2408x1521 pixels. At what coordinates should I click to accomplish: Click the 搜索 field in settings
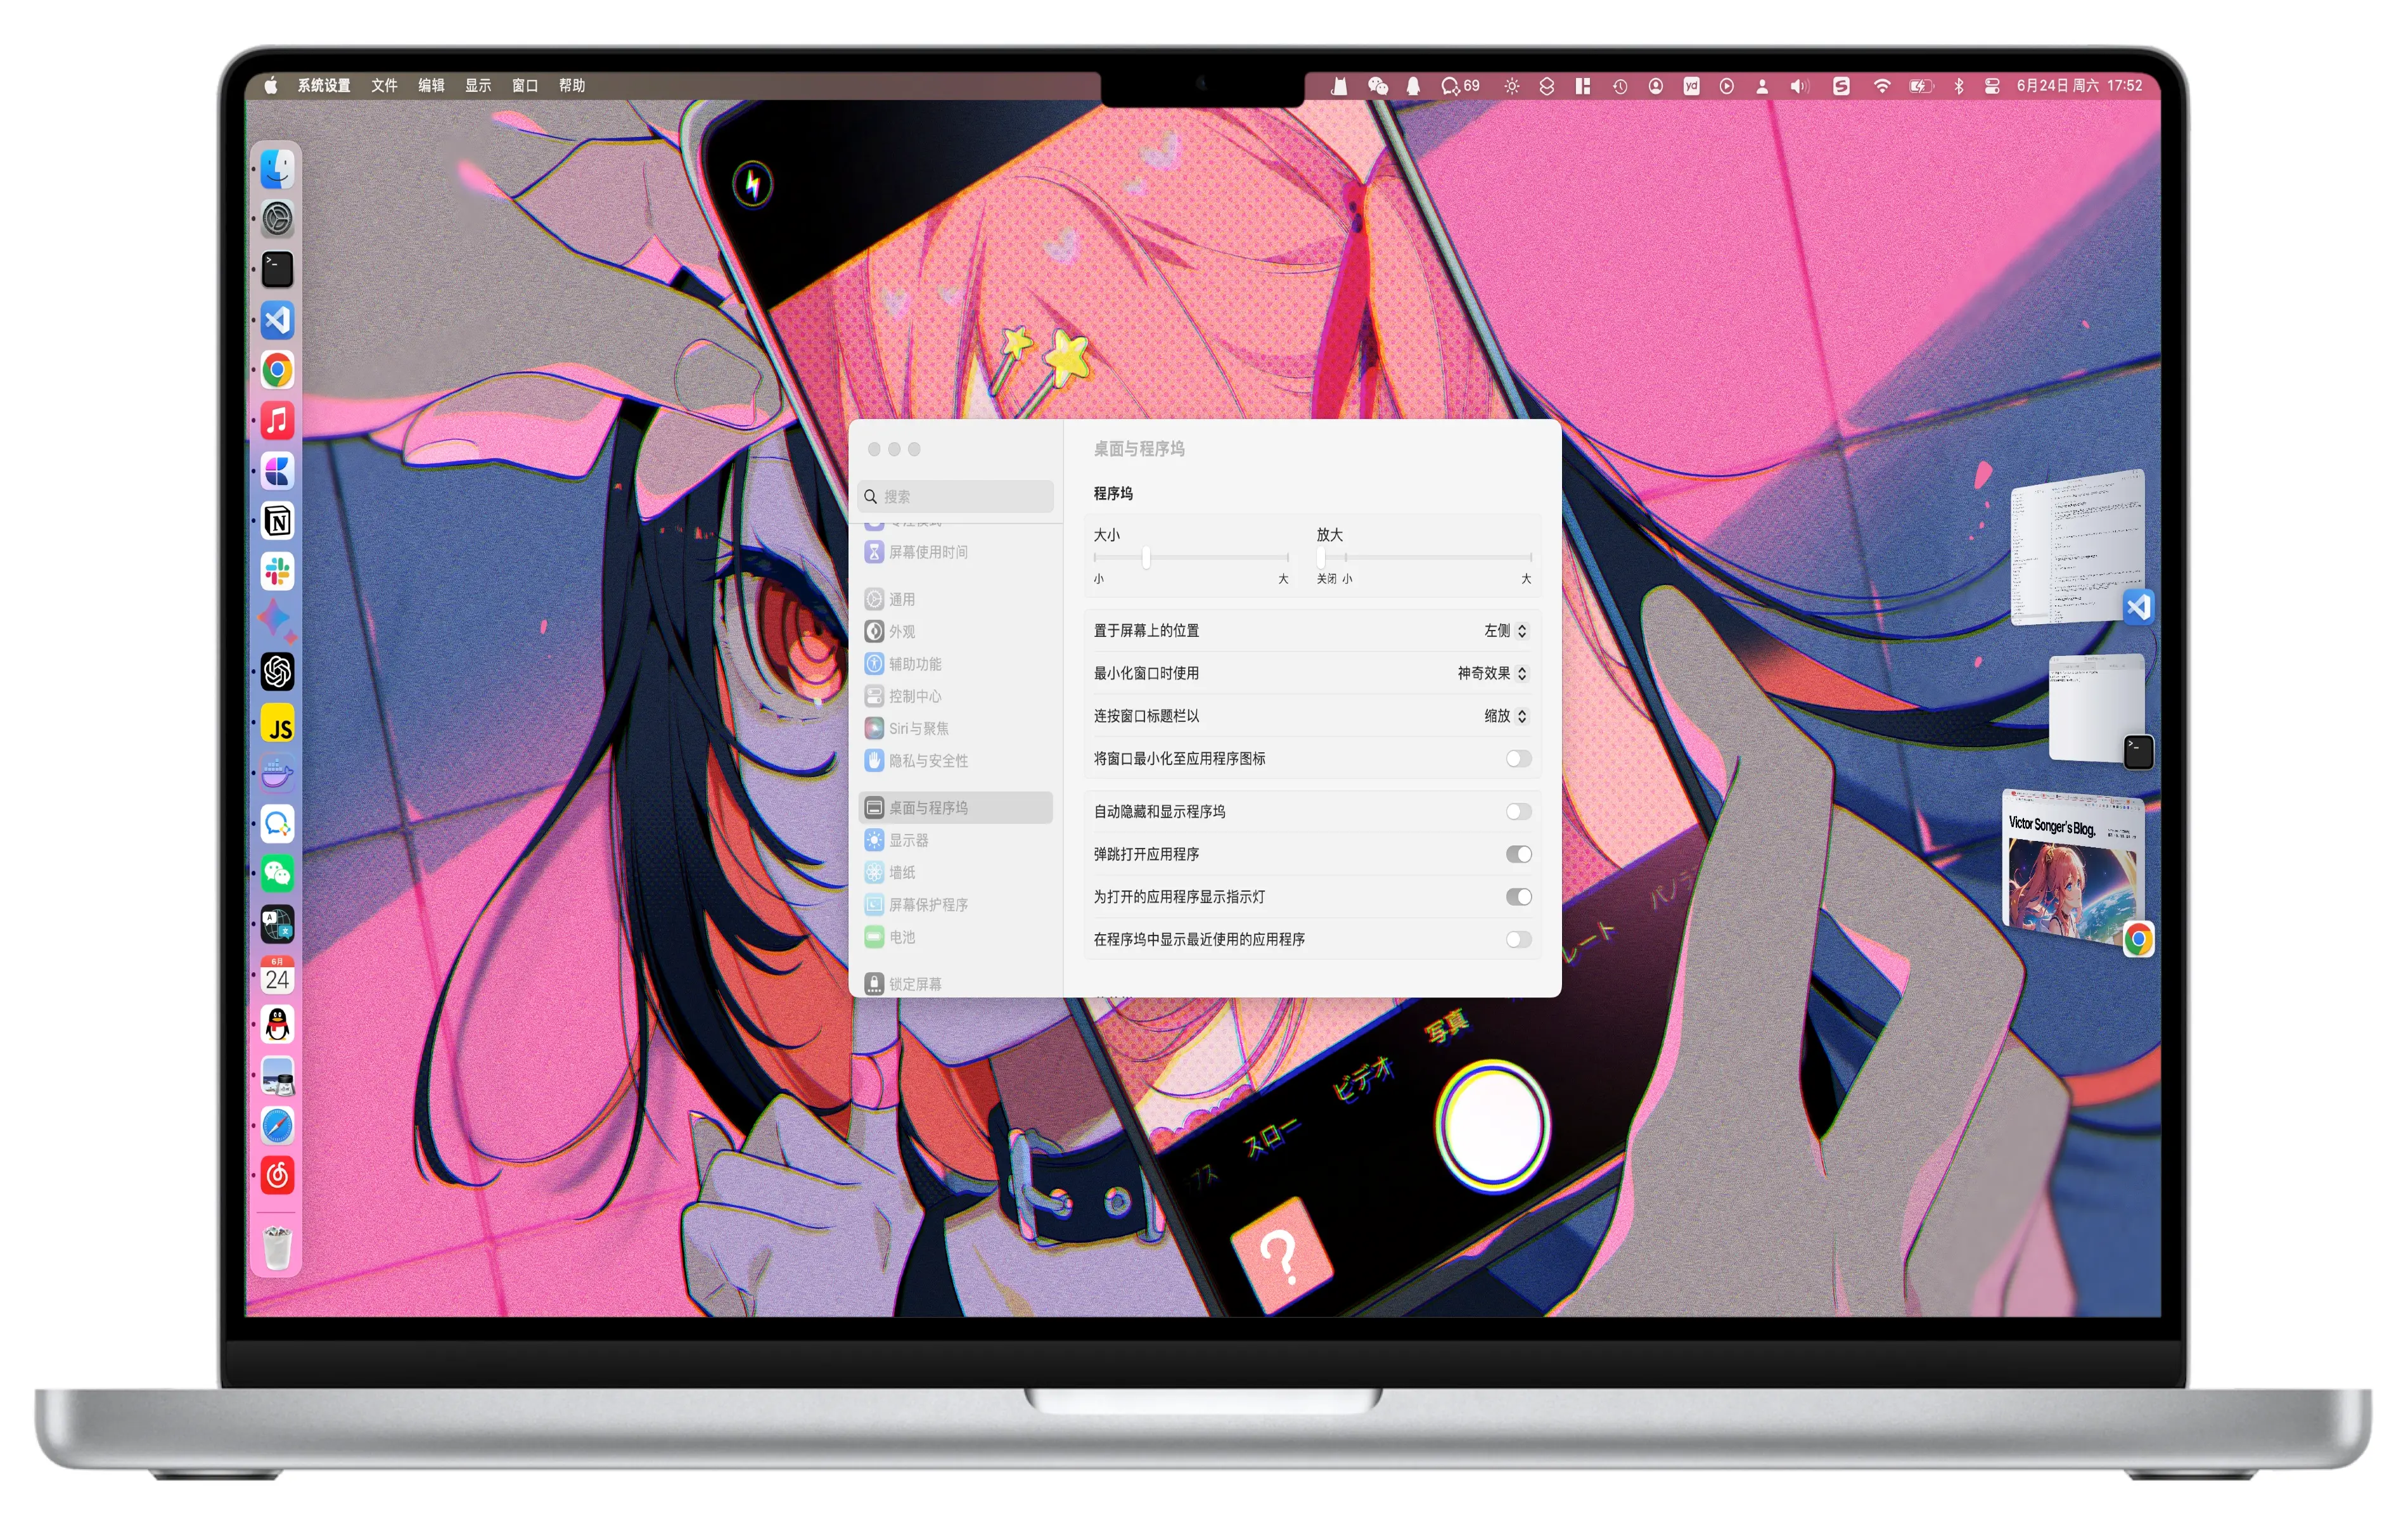[956, 497]
